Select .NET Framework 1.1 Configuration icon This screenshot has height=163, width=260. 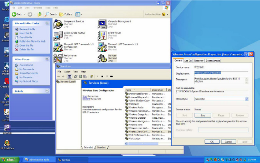pos(58,47)
